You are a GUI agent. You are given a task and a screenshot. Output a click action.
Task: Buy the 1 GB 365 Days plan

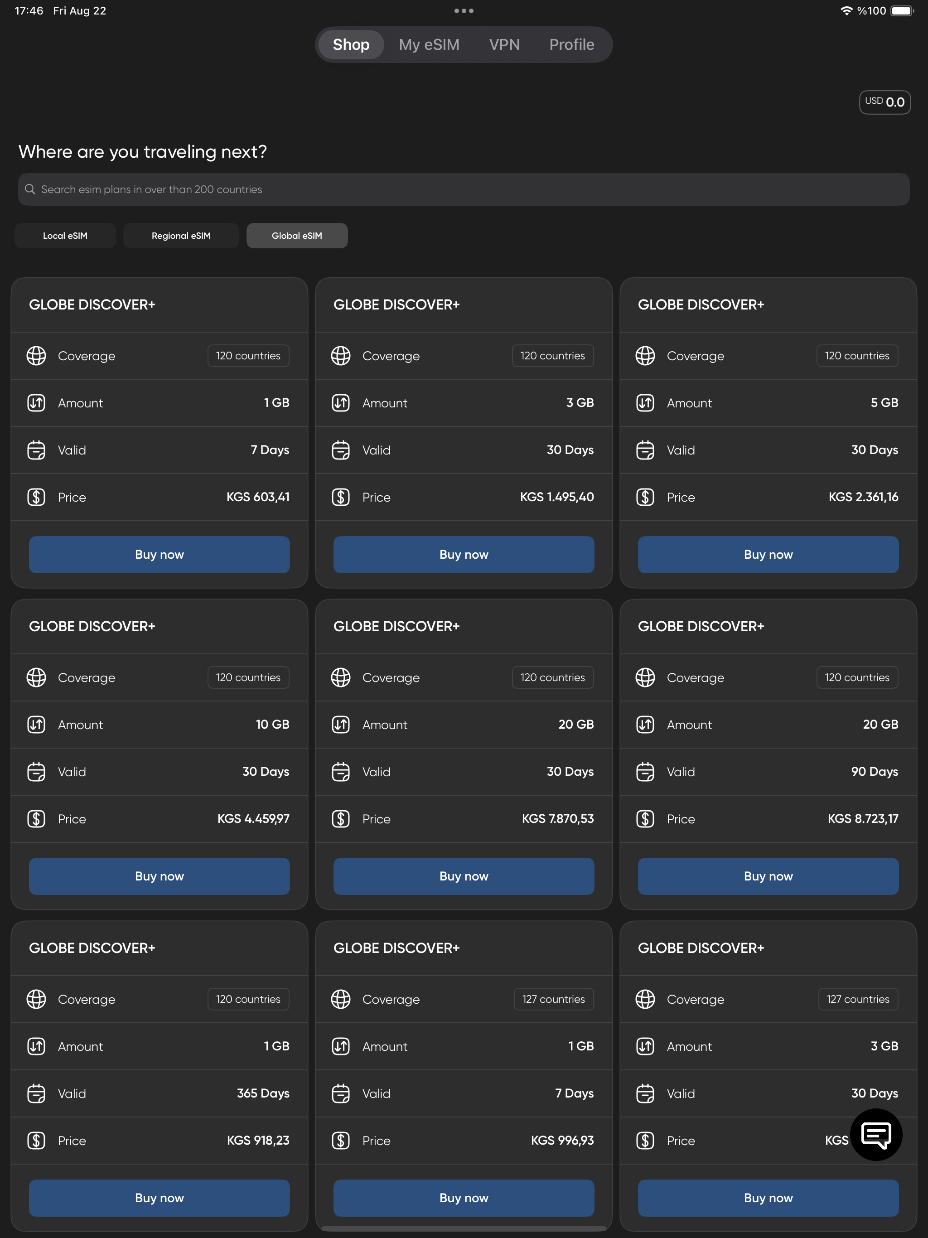click(x=159, y=1198)
